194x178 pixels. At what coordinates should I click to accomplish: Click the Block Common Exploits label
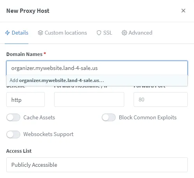point(148,117)
